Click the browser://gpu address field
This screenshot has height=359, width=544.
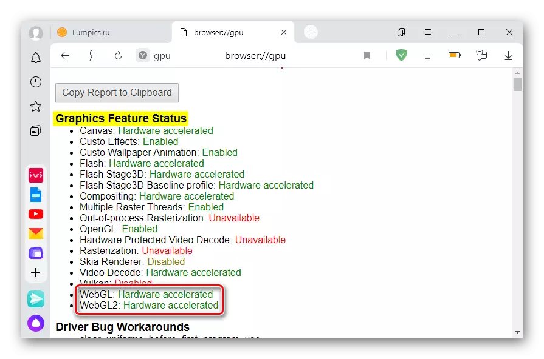255,55
